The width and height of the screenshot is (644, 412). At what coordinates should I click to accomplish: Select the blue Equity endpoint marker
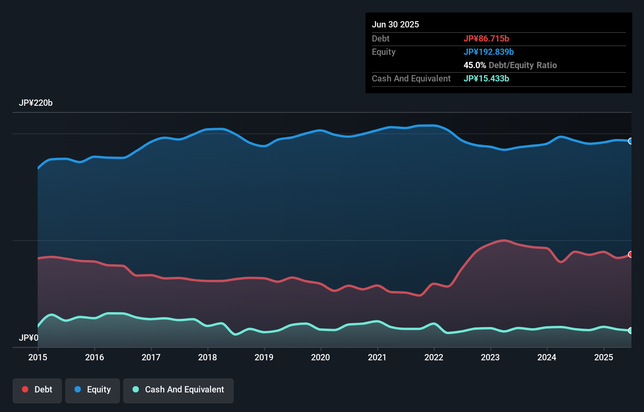pos(631,141)
